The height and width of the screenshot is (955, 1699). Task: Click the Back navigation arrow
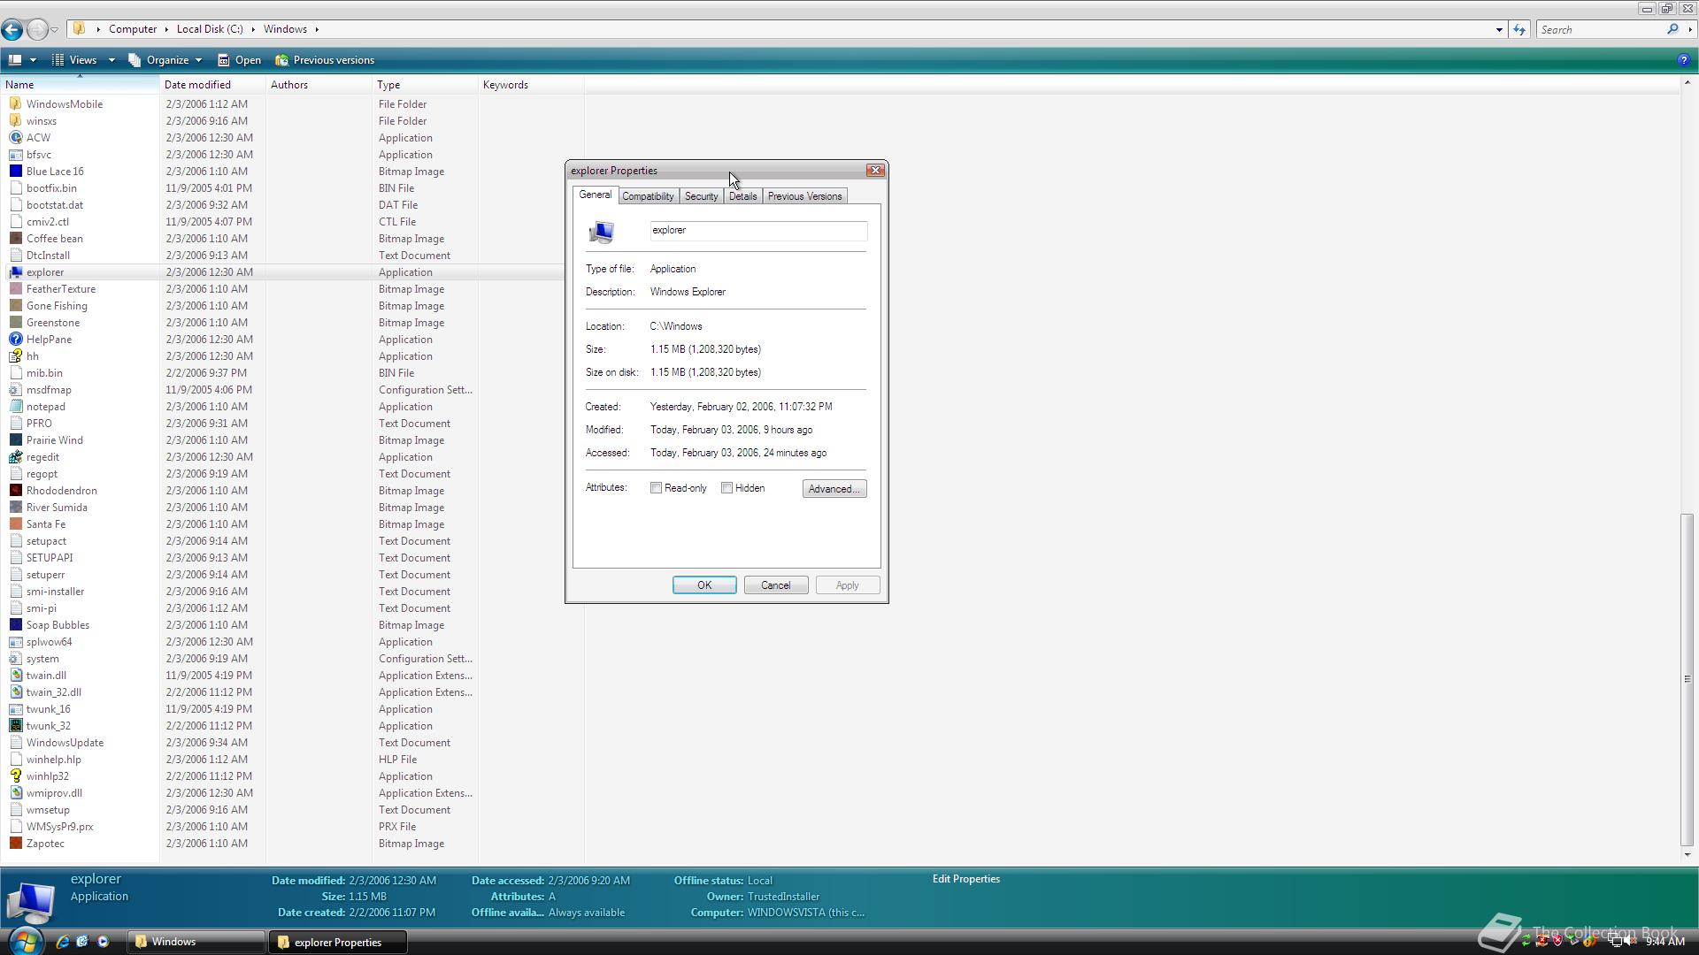click(x=12, y=29)
